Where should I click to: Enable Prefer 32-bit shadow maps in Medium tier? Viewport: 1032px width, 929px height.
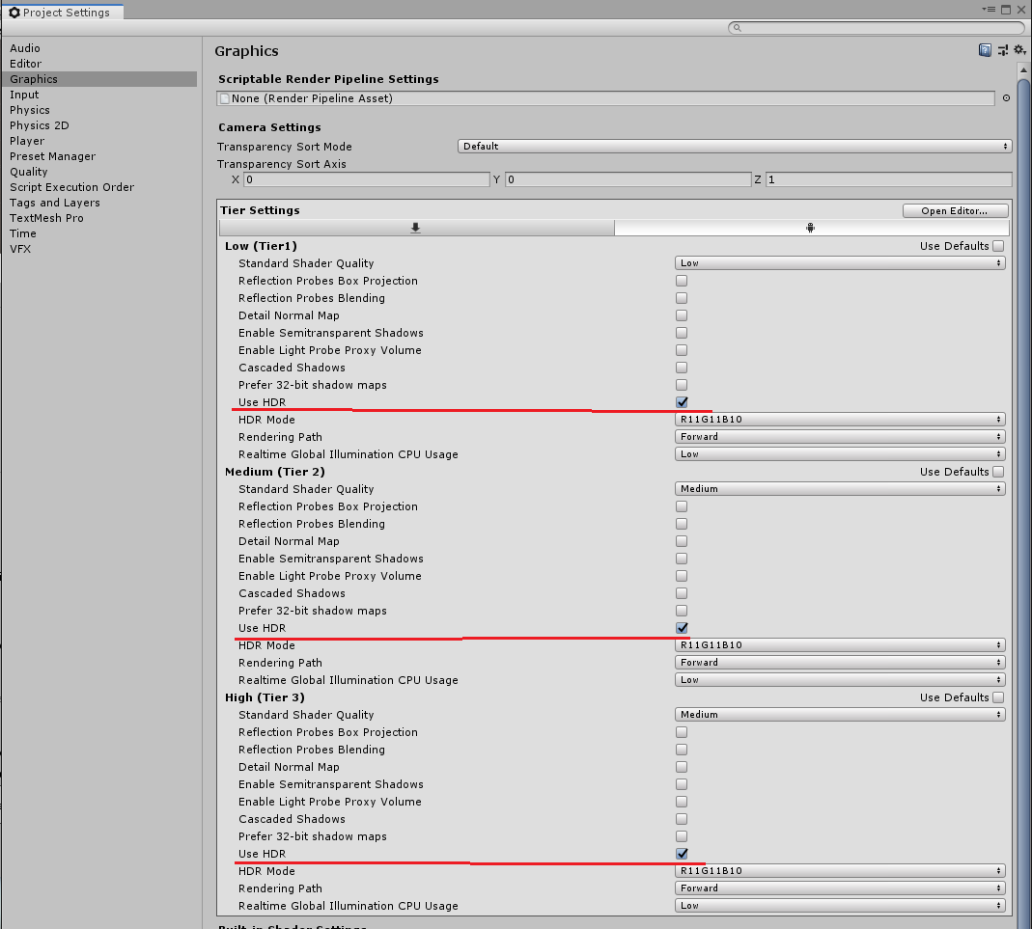click(x=682, y=611)
